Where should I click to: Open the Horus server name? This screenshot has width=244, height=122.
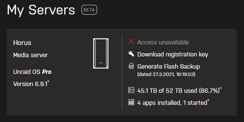(22, 43)
